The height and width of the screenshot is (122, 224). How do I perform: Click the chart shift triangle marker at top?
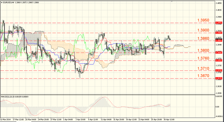coord(172,1)
